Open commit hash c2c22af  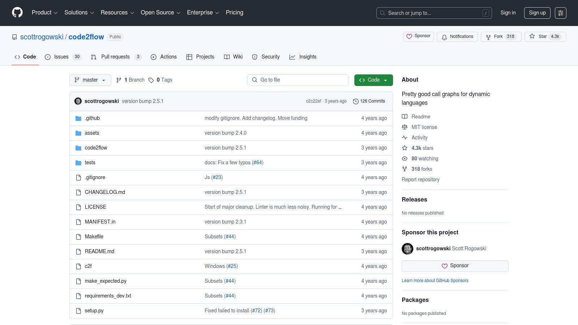pos(314,101)
